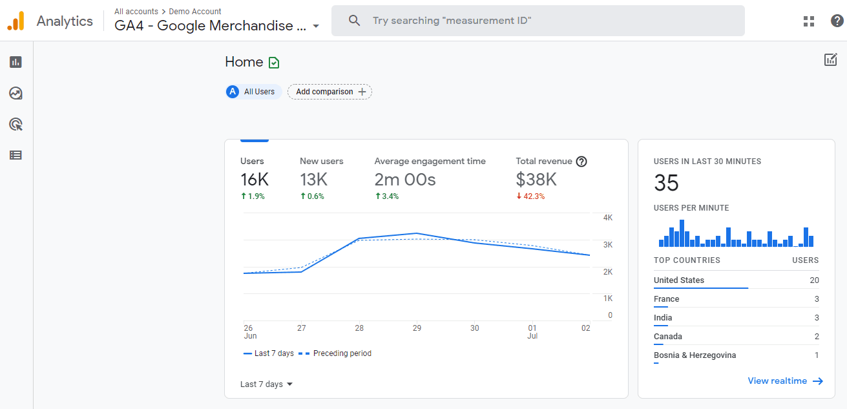
Task: Click the 13K new users value
Action: pos(314,180)
